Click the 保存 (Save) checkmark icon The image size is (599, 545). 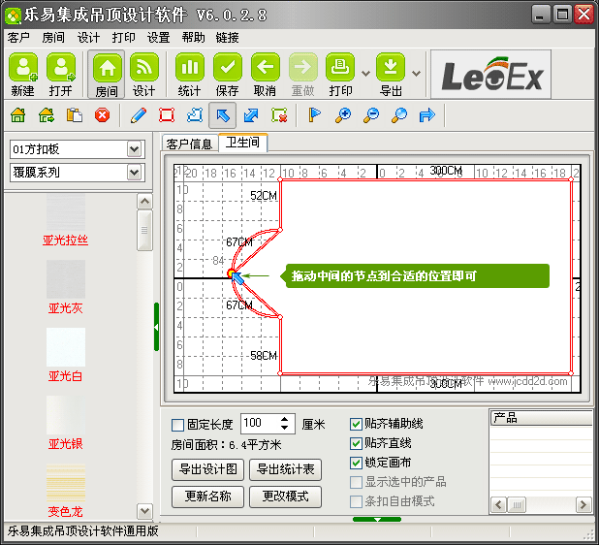[x=227, y=68]
